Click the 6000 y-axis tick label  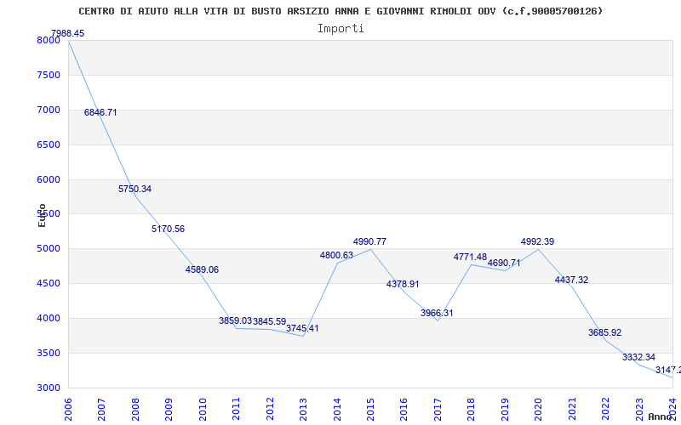coord(49,179)
